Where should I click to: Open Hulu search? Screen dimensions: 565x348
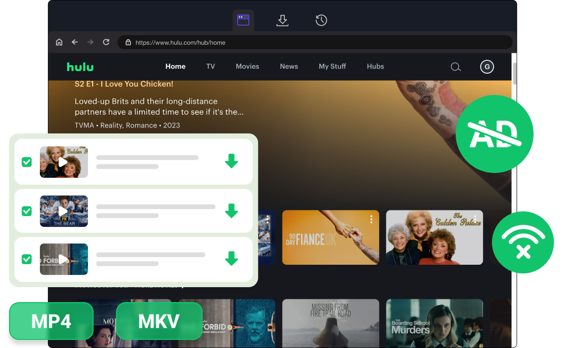[456, 67]
